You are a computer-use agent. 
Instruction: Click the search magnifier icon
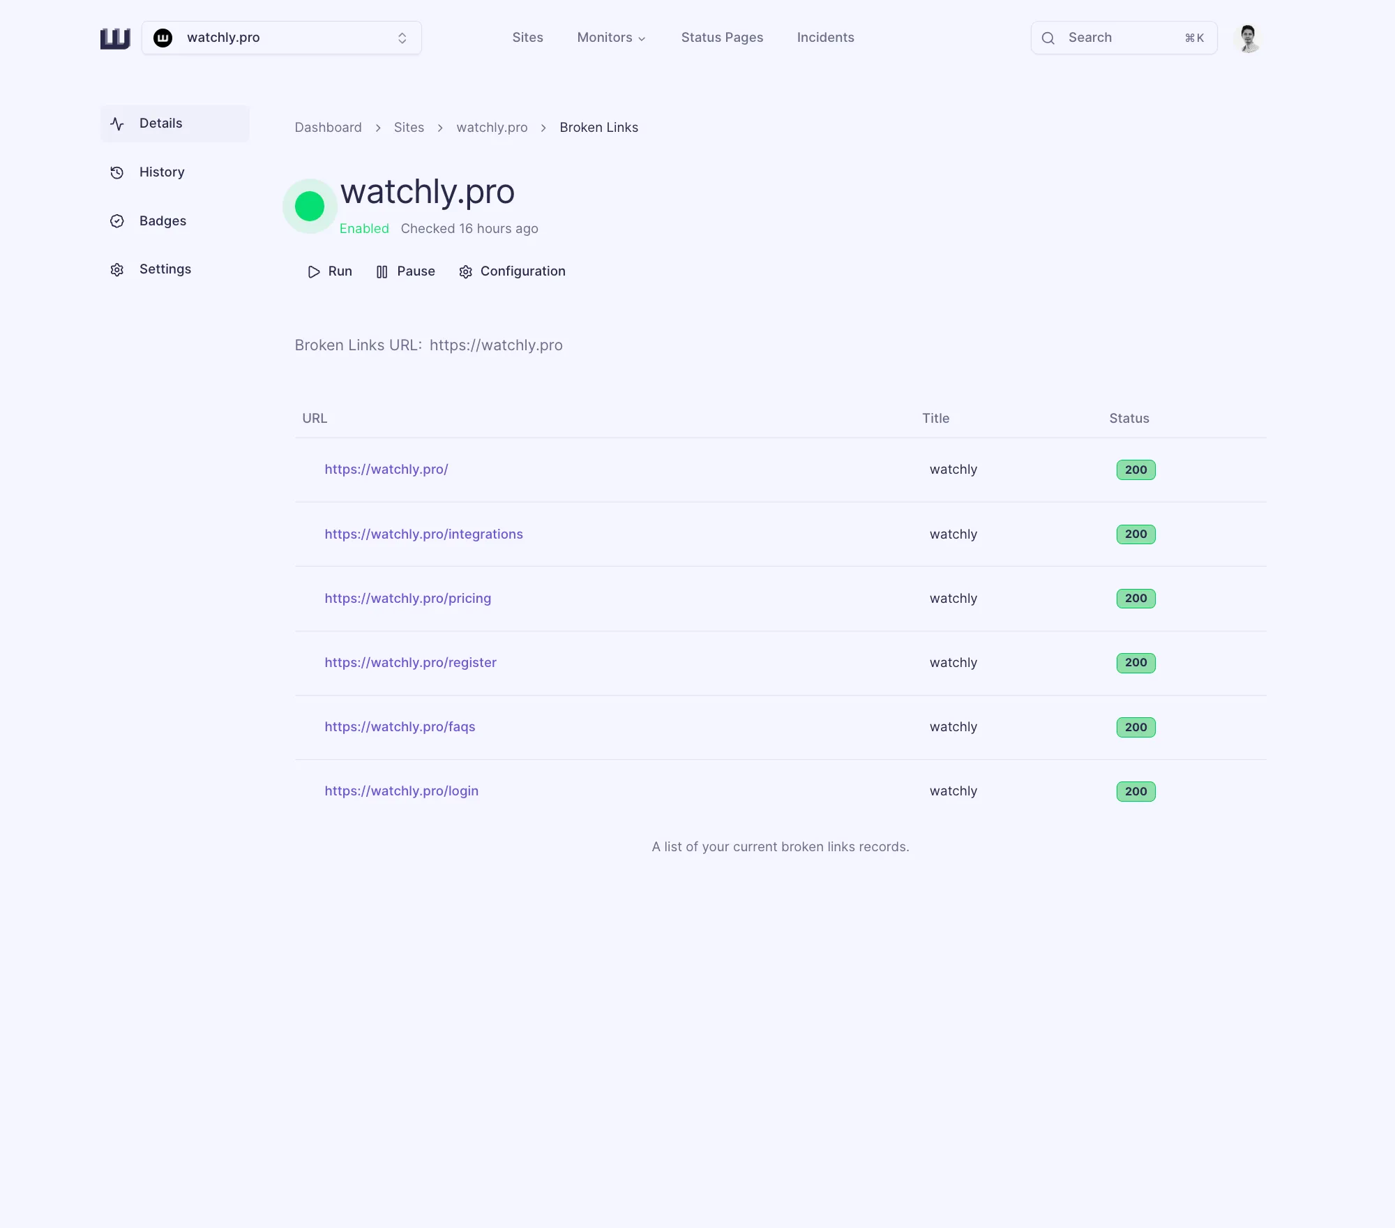tap(1048, 38)
